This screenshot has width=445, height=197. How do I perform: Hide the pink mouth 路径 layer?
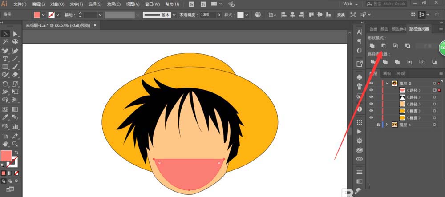point(372,90)
